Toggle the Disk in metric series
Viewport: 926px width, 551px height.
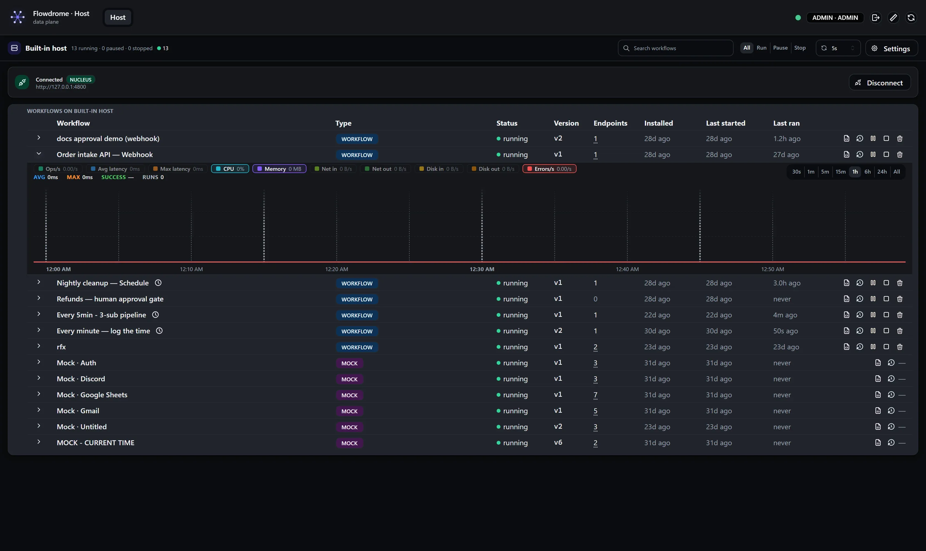(x=439, y=169)
